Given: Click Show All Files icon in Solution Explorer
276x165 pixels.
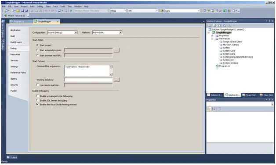Looking at the screenshot, I should (214, 25).
